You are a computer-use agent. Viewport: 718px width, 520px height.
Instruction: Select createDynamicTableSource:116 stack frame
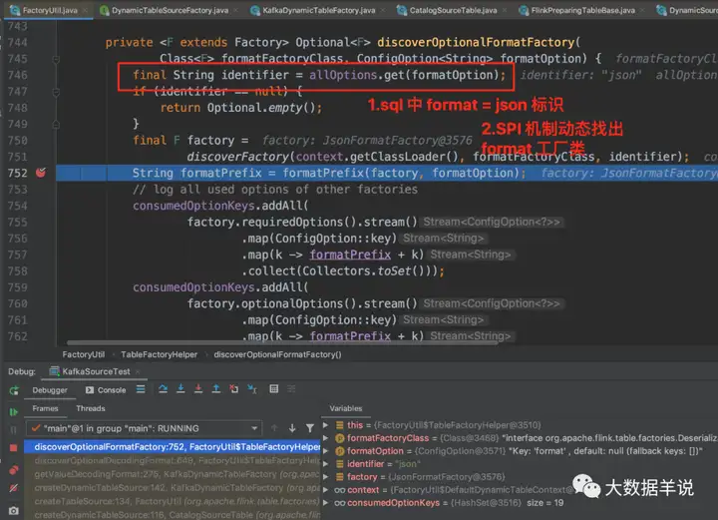tap(172, 514)
